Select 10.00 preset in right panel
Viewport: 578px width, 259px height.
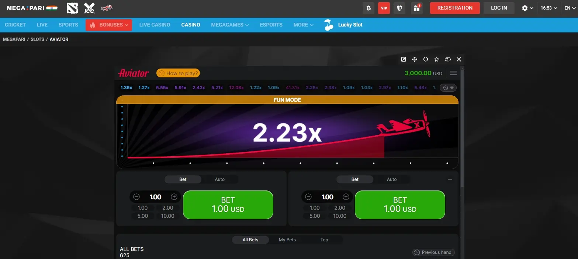[340, 216]
